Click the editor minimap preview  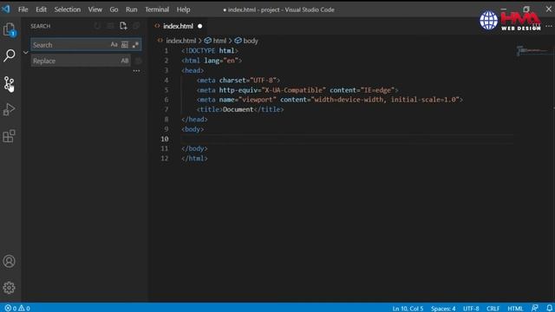tap(532, 50)
